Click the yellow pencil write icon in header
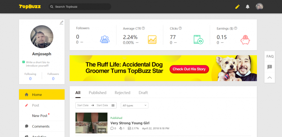Viewport: 282px width, 137px height. pyautogui.click(x=237, y=7)
